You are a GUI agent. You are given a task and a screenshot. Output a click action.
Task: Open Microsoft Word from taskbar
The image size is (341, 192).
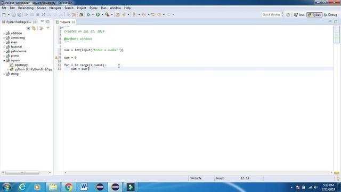(84, 187)
